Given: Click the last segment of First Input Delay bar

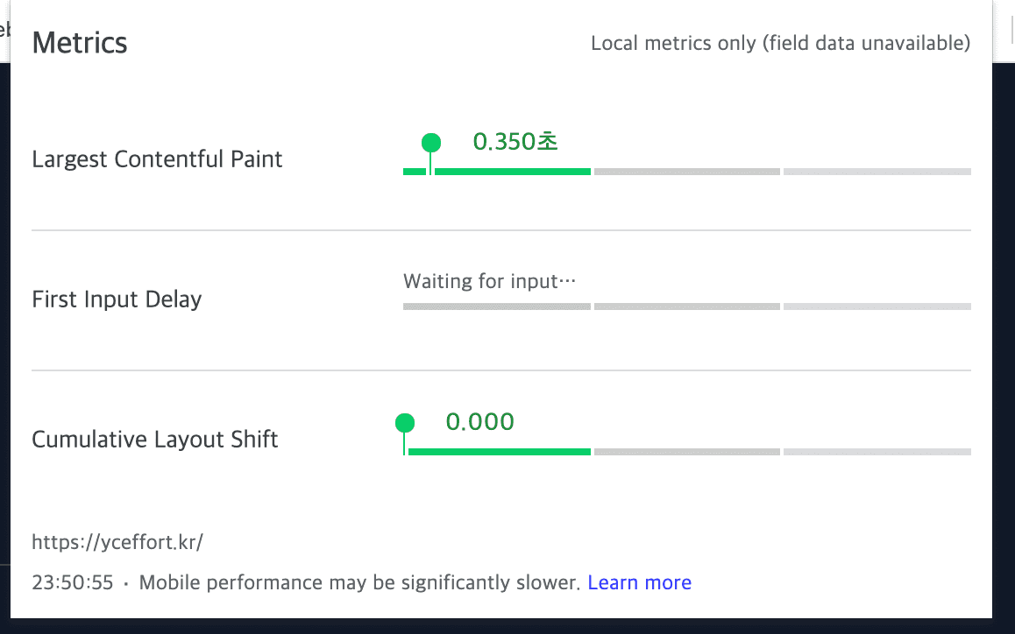Looking at the screenshot, I should pos(877,306).
